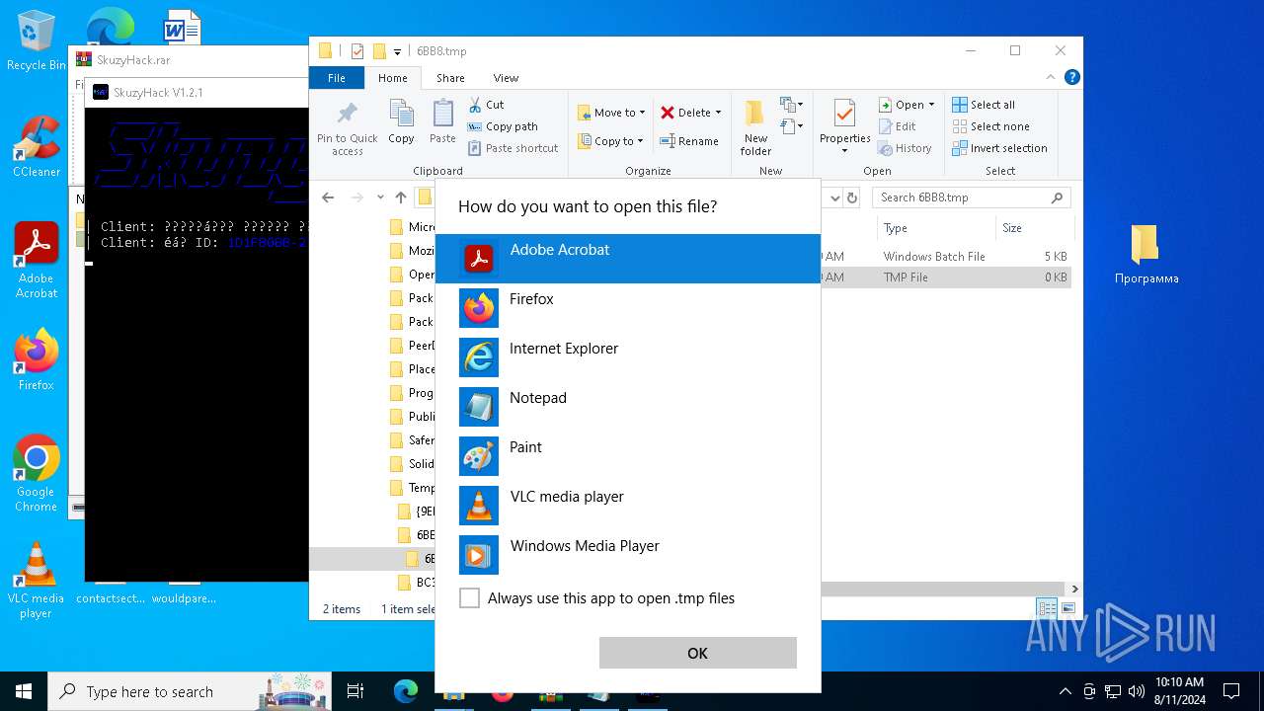Choose Firefox in the open-with list
The height and width of the screenshot is (711, 1264).
click(628, 308)
